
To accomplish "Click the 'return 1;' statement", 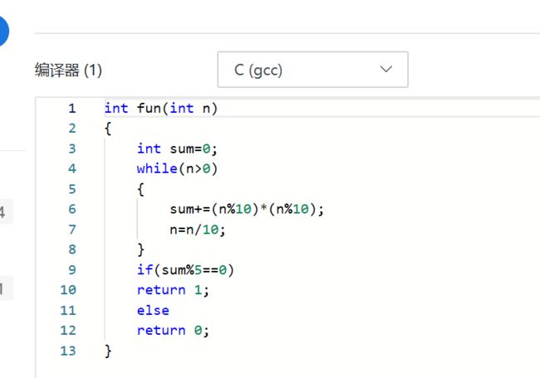I will tap(173, 290).
